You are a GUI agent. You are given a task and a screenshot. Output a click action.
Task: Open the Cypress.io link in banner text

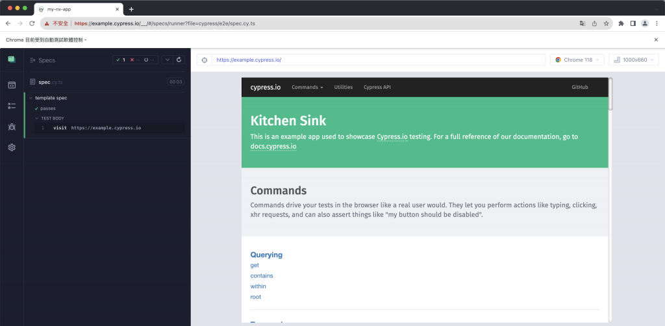click(x=392, y=136)
